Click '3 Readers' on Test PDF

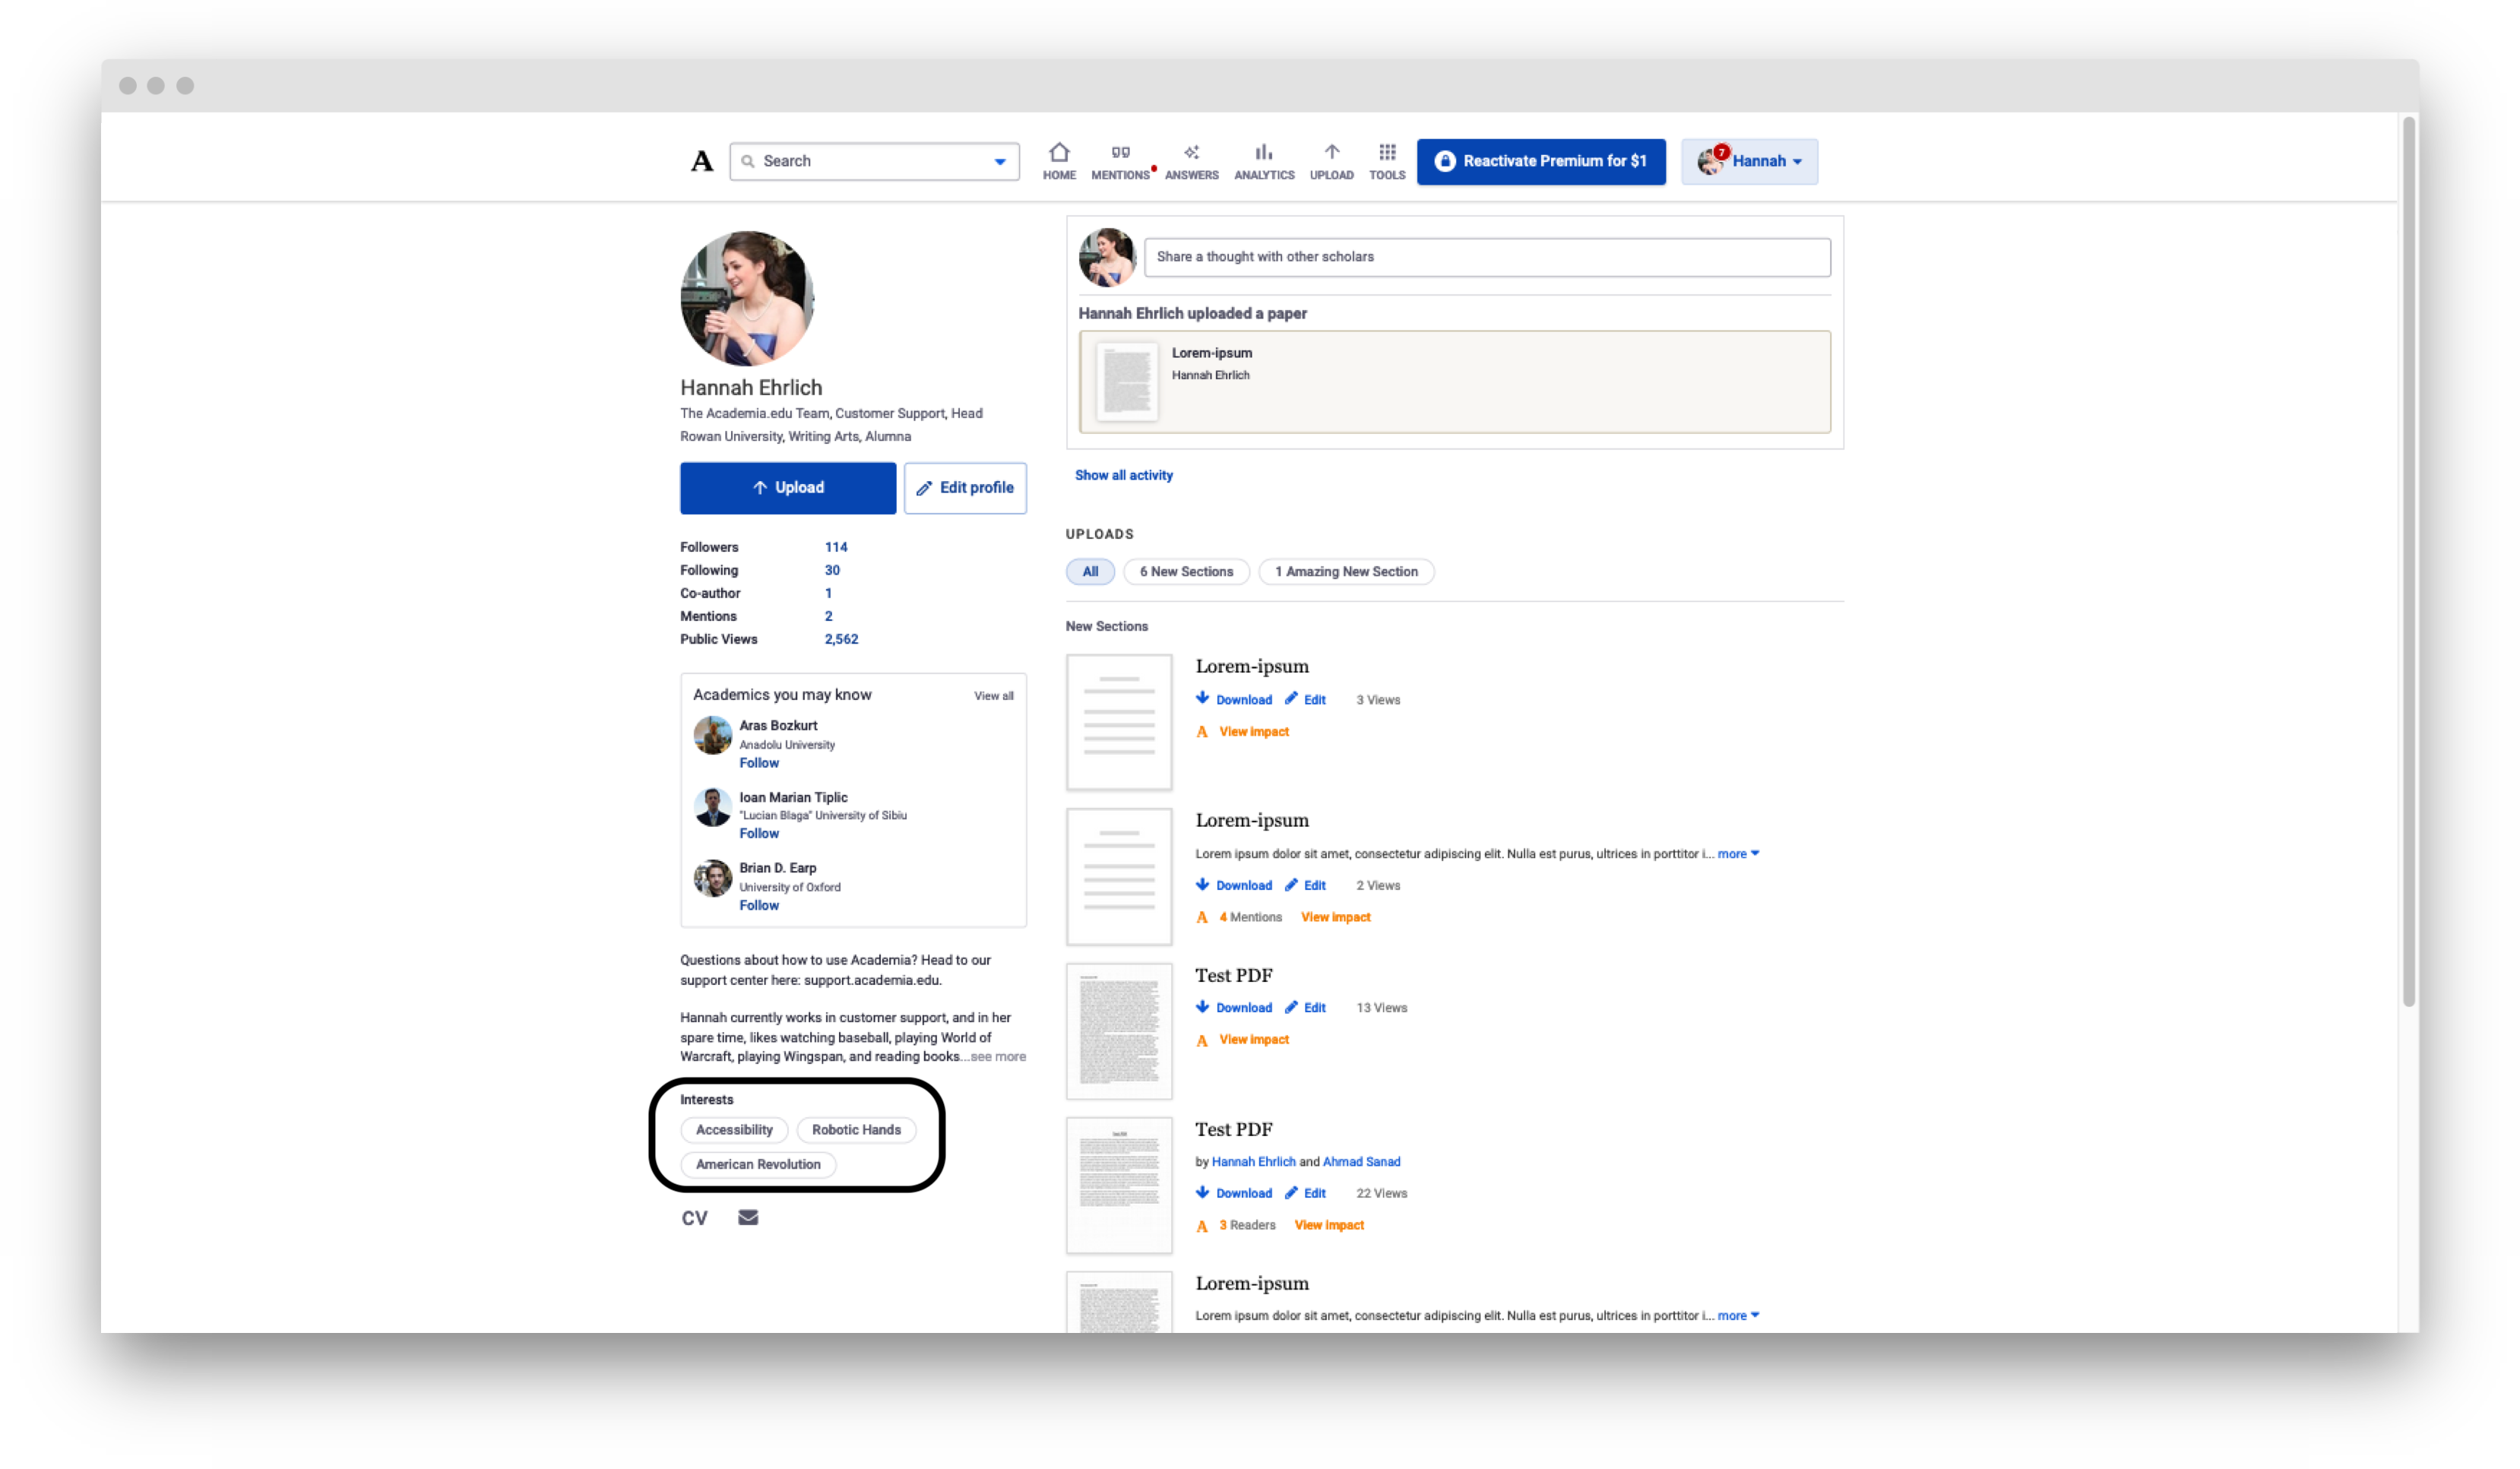point(1247,1226)
